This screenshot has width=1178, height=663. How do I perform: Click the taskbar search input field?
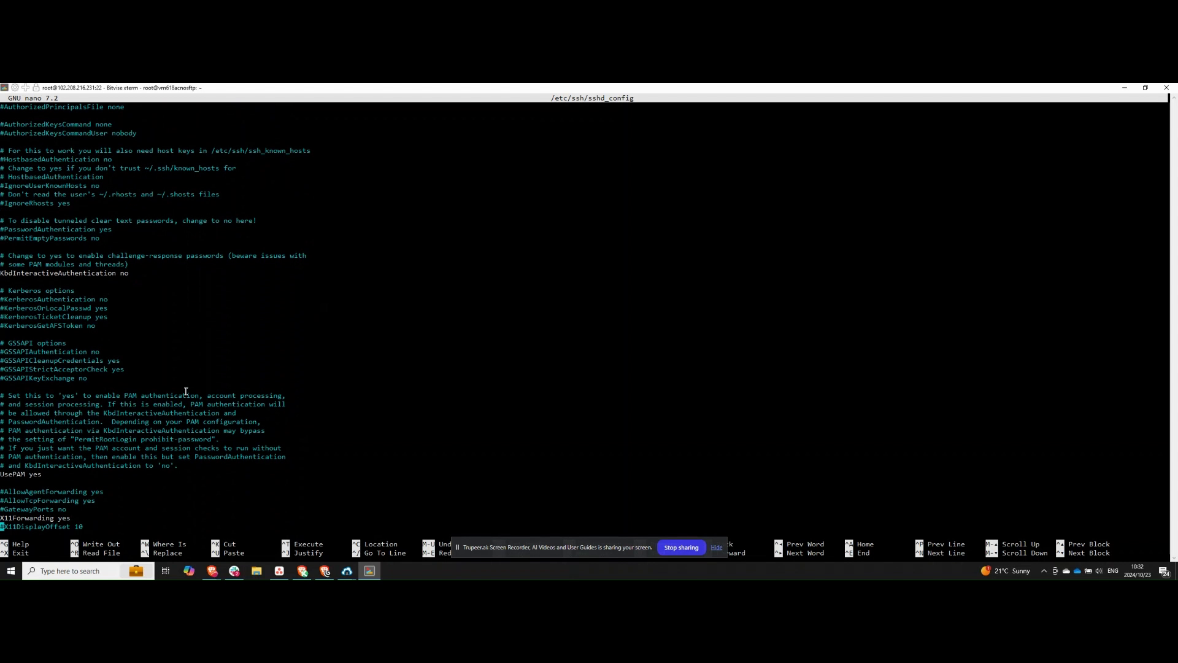click(80, 571)
